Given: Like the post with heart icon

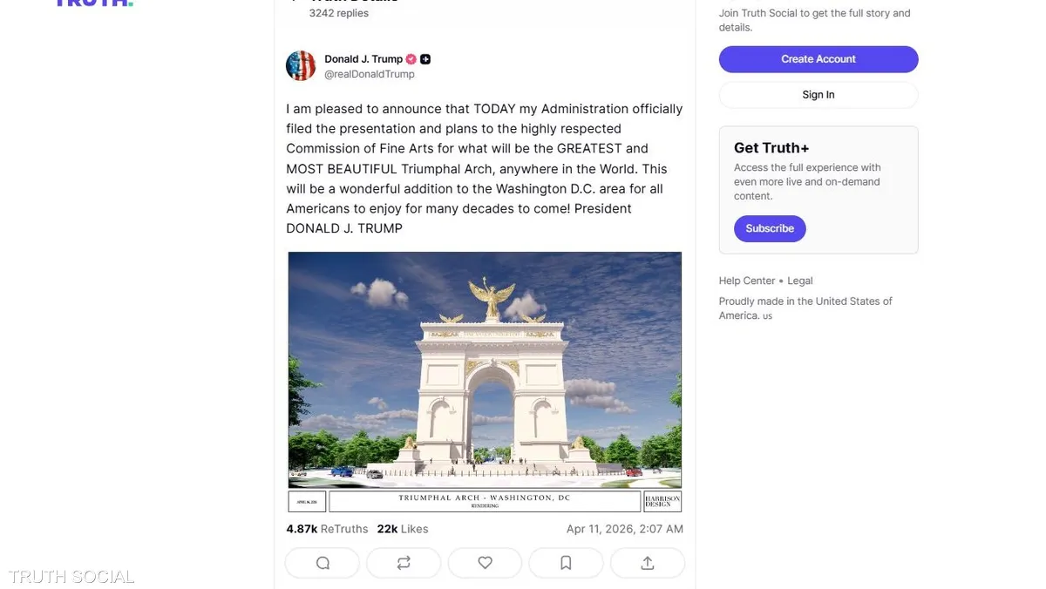Looking at the screenshot, I should point(485,563).
